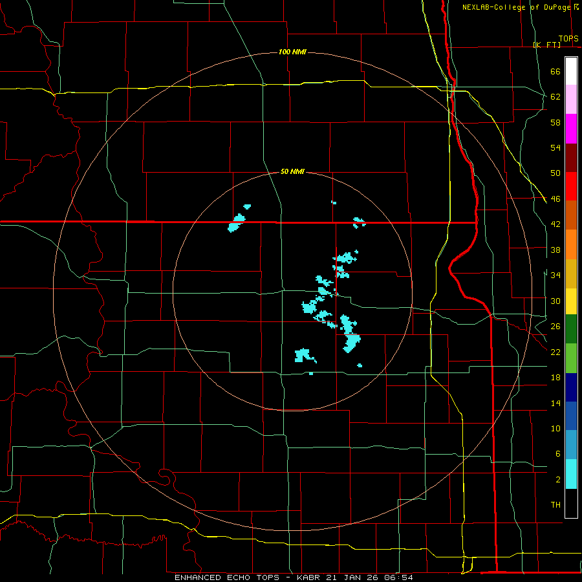Click the TH threshold label on the legend

(x=555, y=505)
